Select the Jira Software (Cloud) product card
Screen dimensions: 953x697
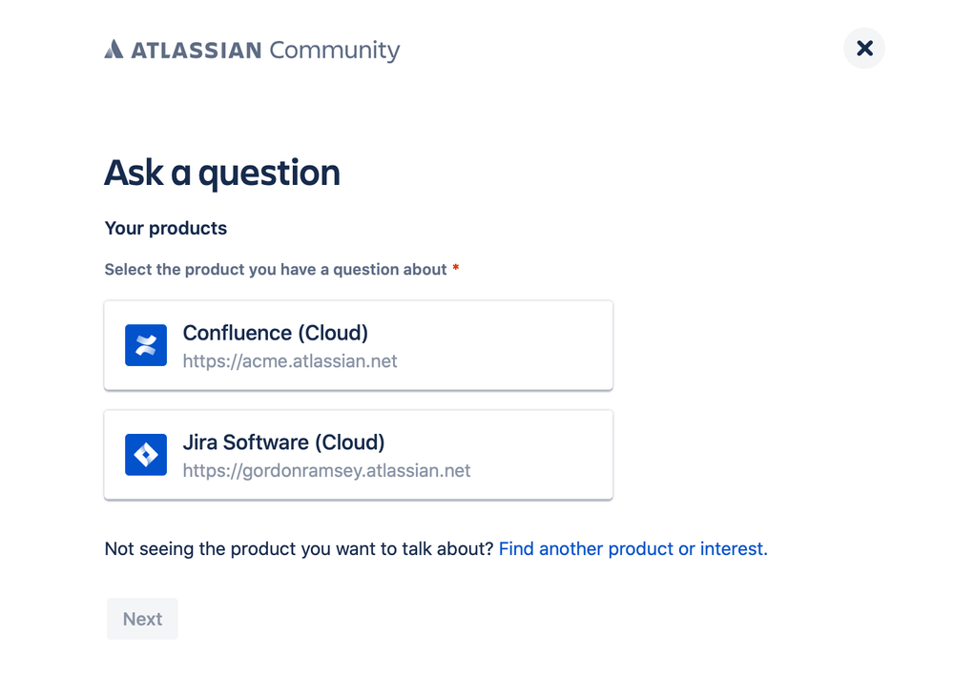358,455
